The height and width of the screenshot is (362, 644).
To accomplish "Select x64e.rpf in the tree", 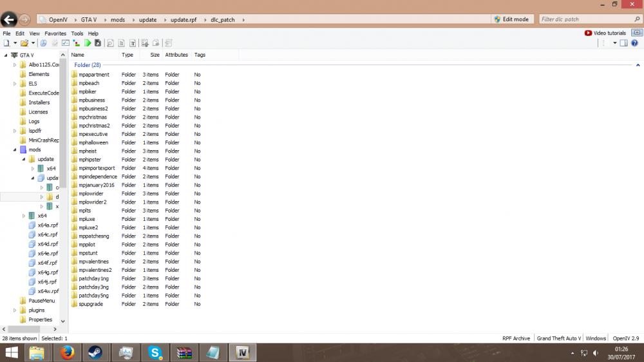I will click(x=48, y=253).
